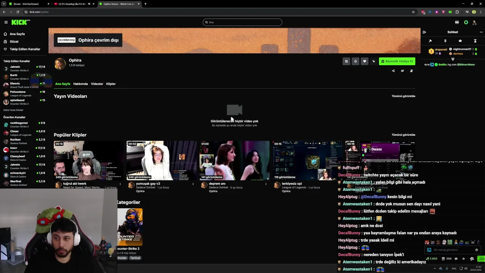Click the moderator hammer icon in chat toolbar
Image resolution: width=485 pixels, height=273 pixels.
coord(430,41)
